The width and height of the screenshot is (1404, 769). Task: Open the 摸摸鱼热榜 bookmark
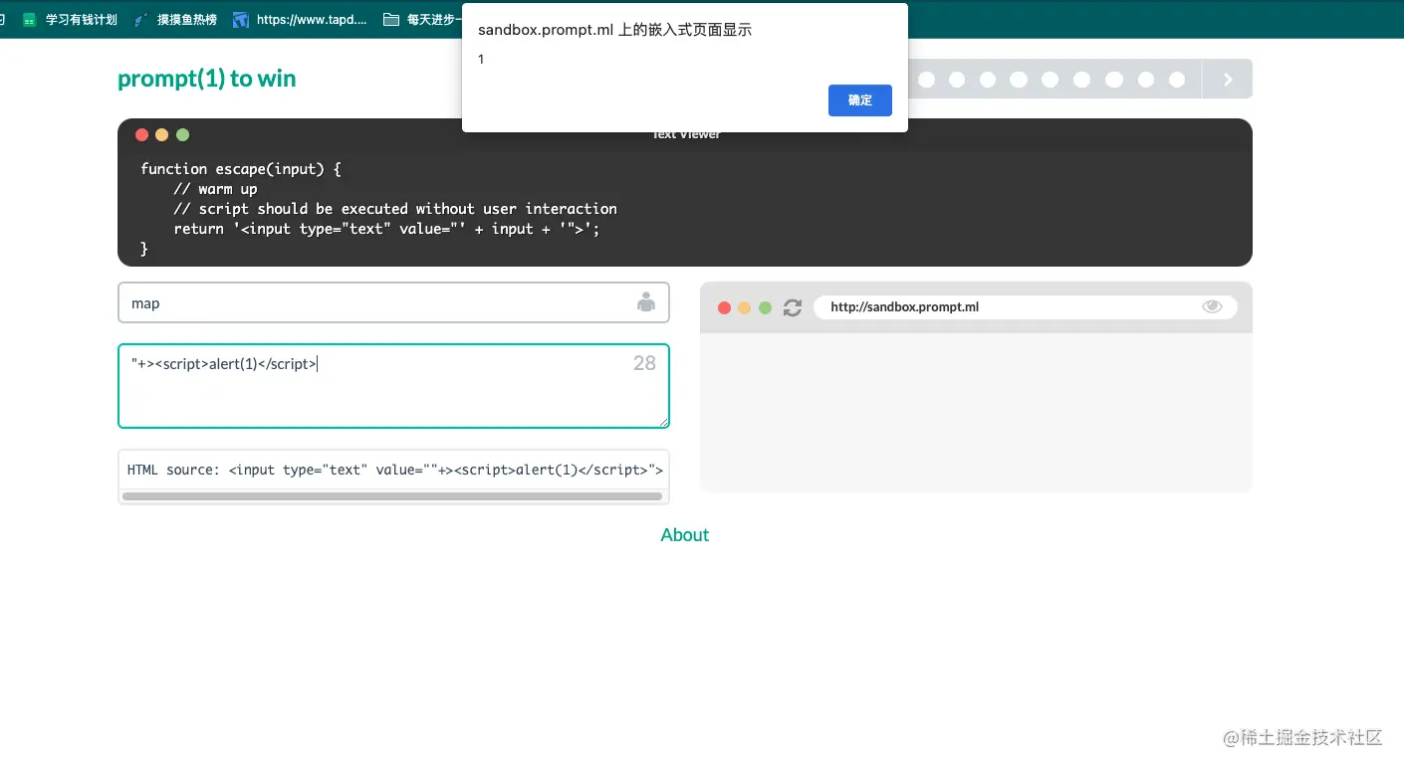[175, 19]
